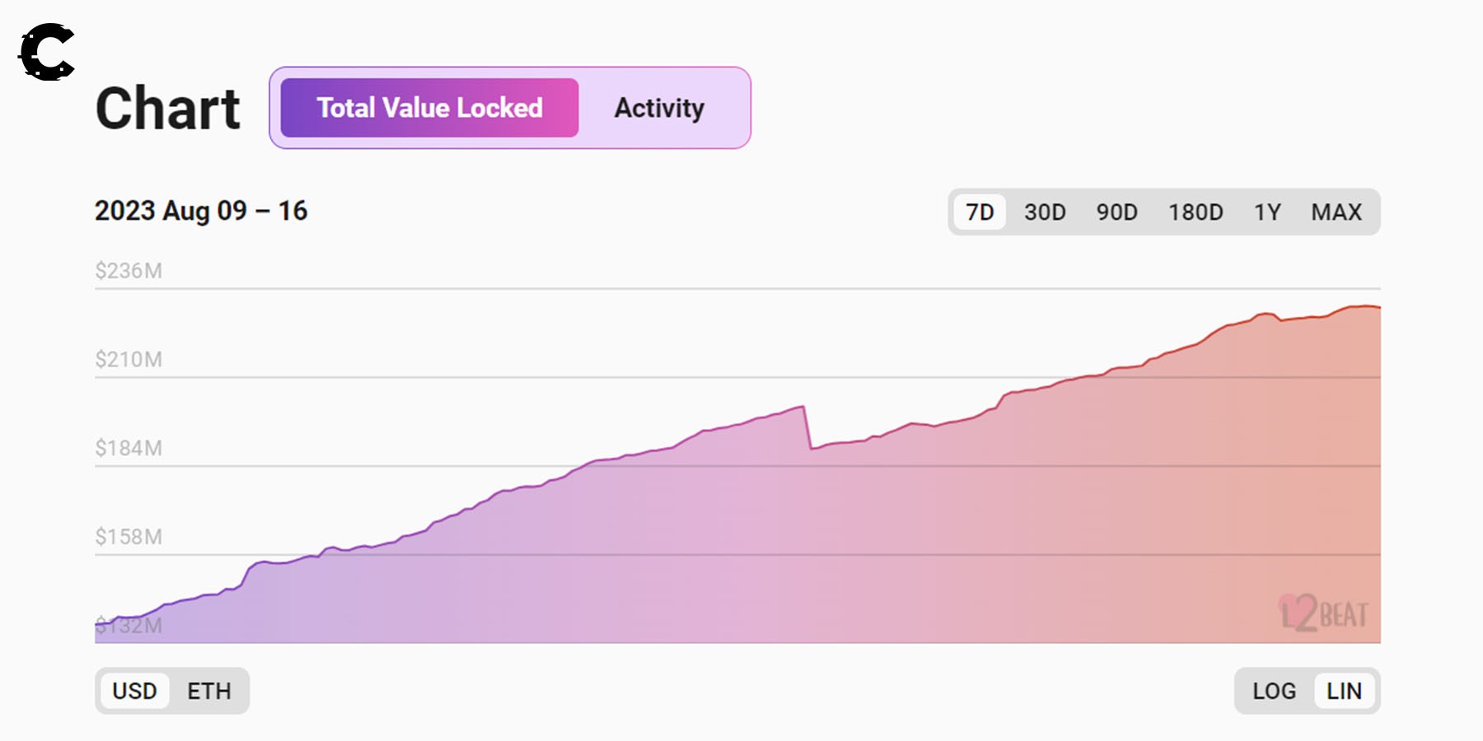
Task: Open the Activity chart tab
Action: (659, 108)
